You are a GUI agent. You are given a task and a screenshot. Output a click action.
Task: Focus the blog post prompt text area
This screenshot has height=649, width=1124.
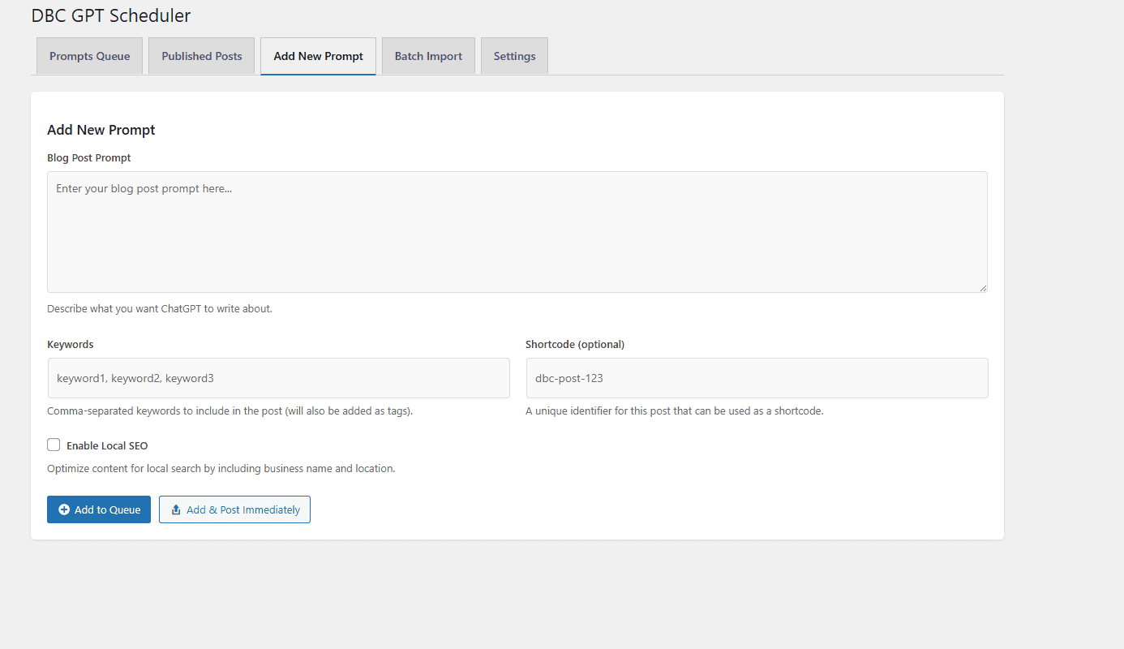pos(517,231)
